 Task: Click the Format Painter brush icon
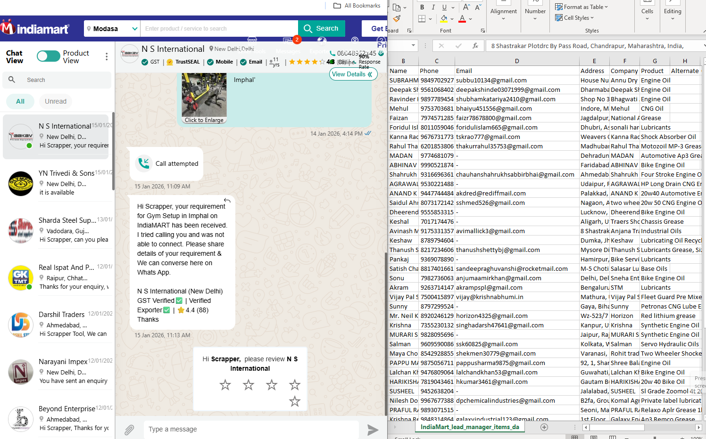pyautogui.click(x=397, y=19)
